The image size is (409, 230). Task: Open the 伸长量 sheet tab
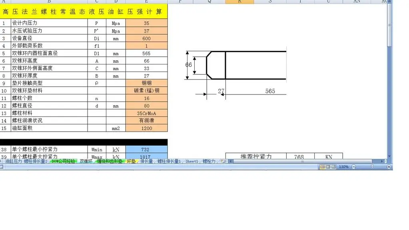147,161
